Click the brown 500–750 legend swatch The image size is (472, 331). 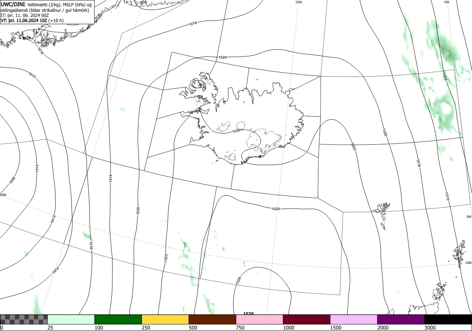click(x=212, y=319)
